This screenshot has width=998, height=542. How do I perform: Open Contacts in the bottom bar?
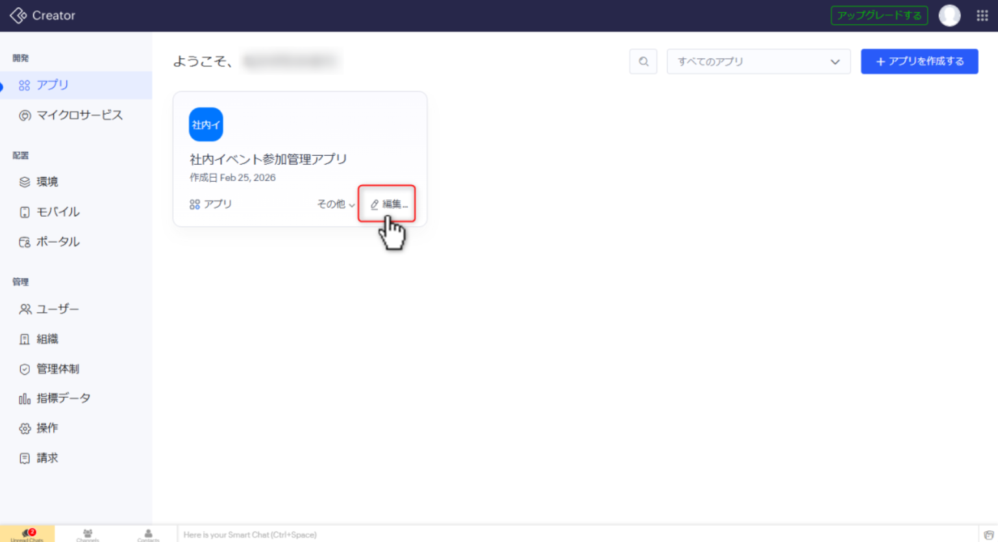point(148,534)
